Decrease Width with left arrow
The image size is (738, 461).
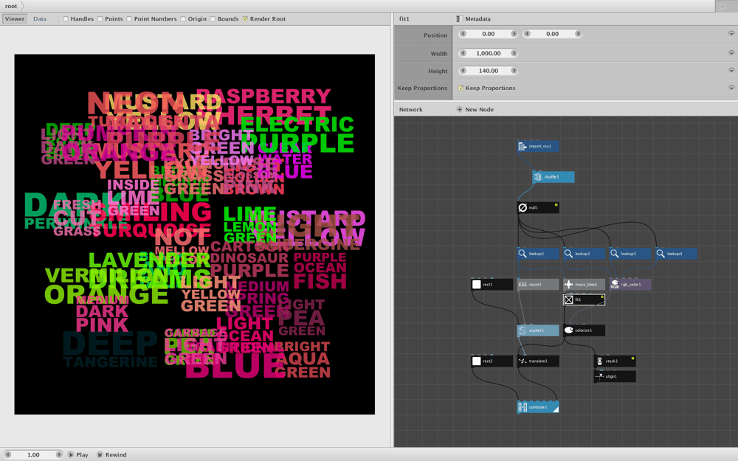pos(463,53)
